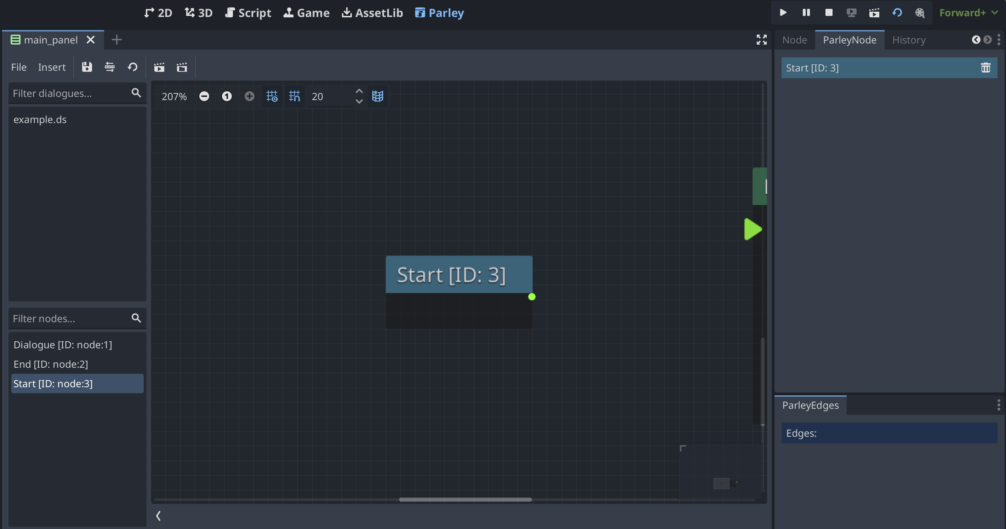1006x529 pixels.
Task: Select the Parley plugin tab
Action: (439, 12)
